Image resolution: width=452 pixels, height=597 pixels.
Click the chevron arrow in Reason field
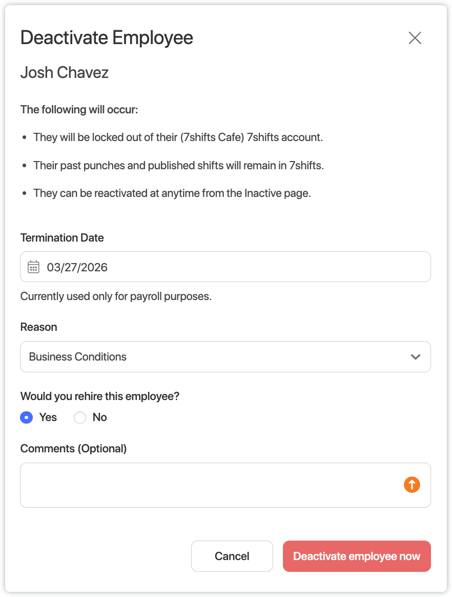416,357
